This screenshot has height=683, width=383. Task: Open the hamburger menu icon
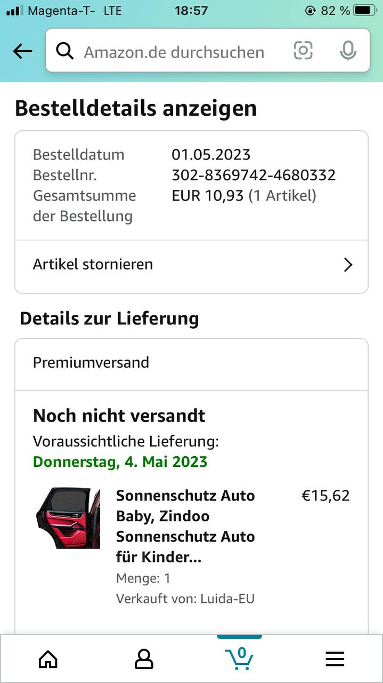tap(335, 660)
